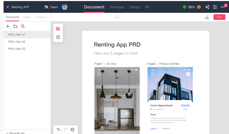Switch to the Document top tab
Image resolution: width=229 pixels, height=134 pixels.
pos(94,7)
